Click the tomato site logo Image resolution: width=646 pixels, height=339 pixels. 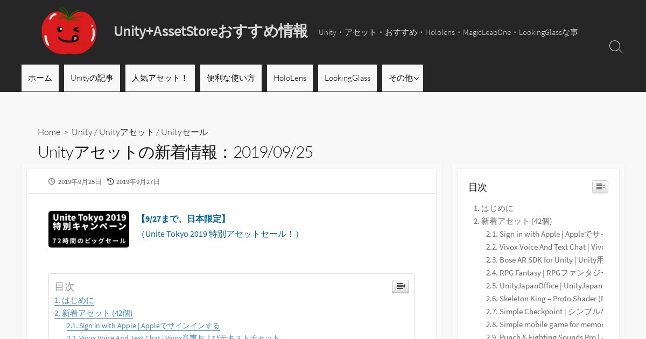point(69,31)
